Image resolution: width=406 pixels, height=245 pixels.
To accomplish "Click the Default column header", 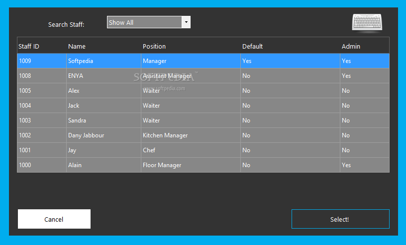I will (290, 46).
